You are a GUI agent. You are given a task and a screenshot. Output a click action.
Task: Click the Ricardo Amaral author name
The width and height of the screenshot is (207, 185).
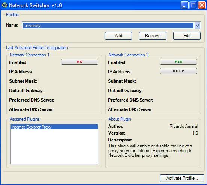184,126
